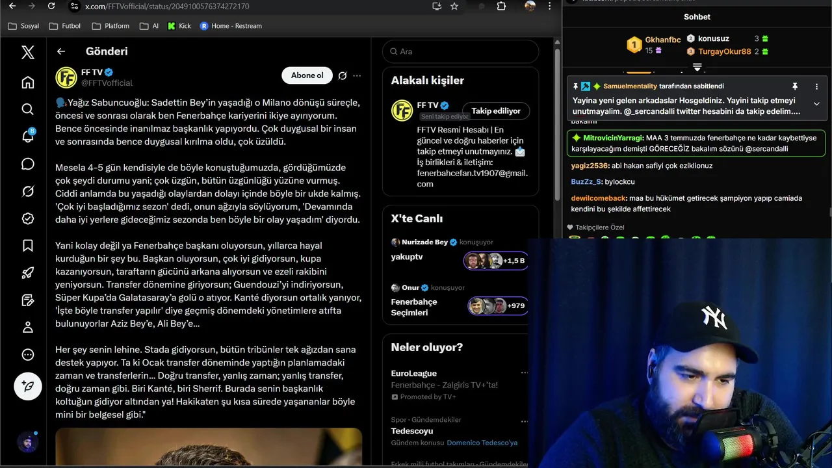Viewport: 832px width, 468px height.
Task: Open FF TV avatar in Alakalı kişiler
Action: (x=402, y=110)
